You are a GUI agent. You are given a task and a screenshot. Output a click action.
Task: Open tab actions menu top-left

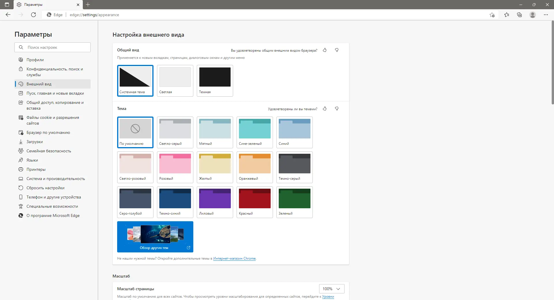6,5
